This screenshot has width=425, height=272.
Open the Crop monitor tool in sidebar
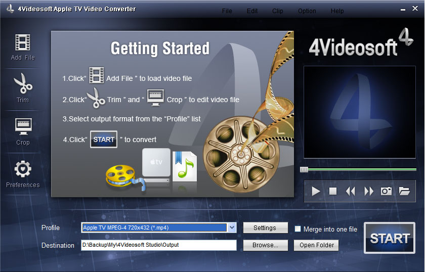click(x=23, y=126)
